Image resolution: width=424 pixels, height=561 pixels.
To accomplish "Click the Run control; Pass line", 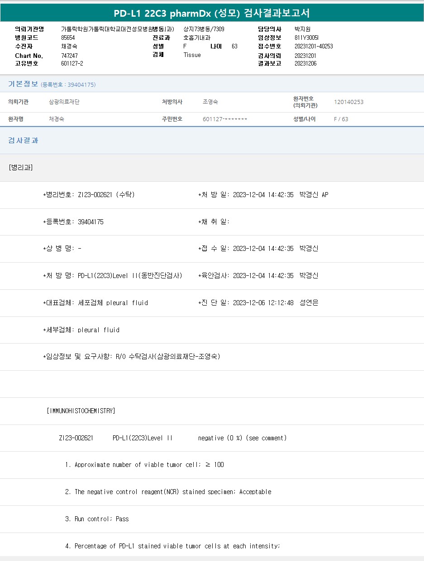I will point(97,519).
